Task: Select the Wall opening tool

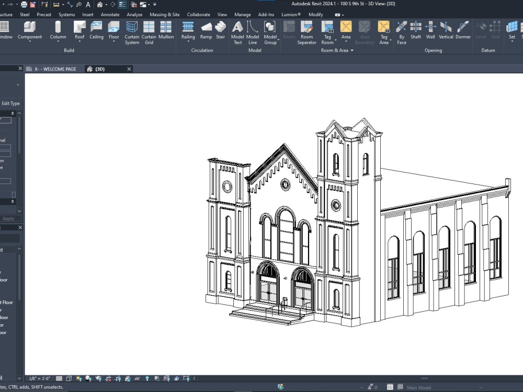Action: (430, 30)
